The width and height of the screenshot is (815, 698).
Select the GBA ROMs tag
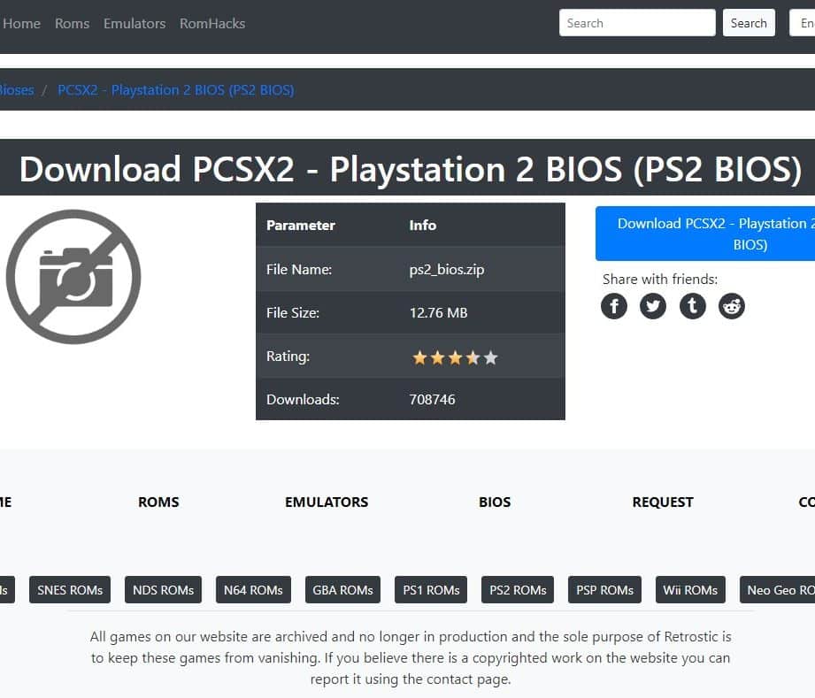click(x=342, y=590)
